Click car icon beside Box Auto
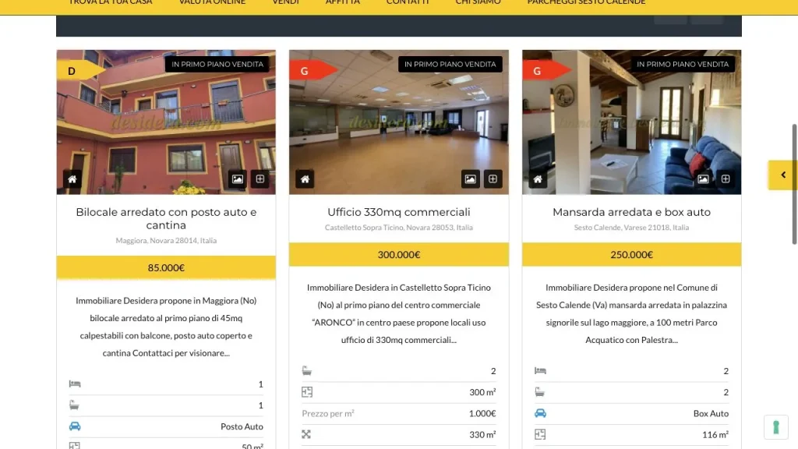The image size is (798, 449). tap(541, 413)
